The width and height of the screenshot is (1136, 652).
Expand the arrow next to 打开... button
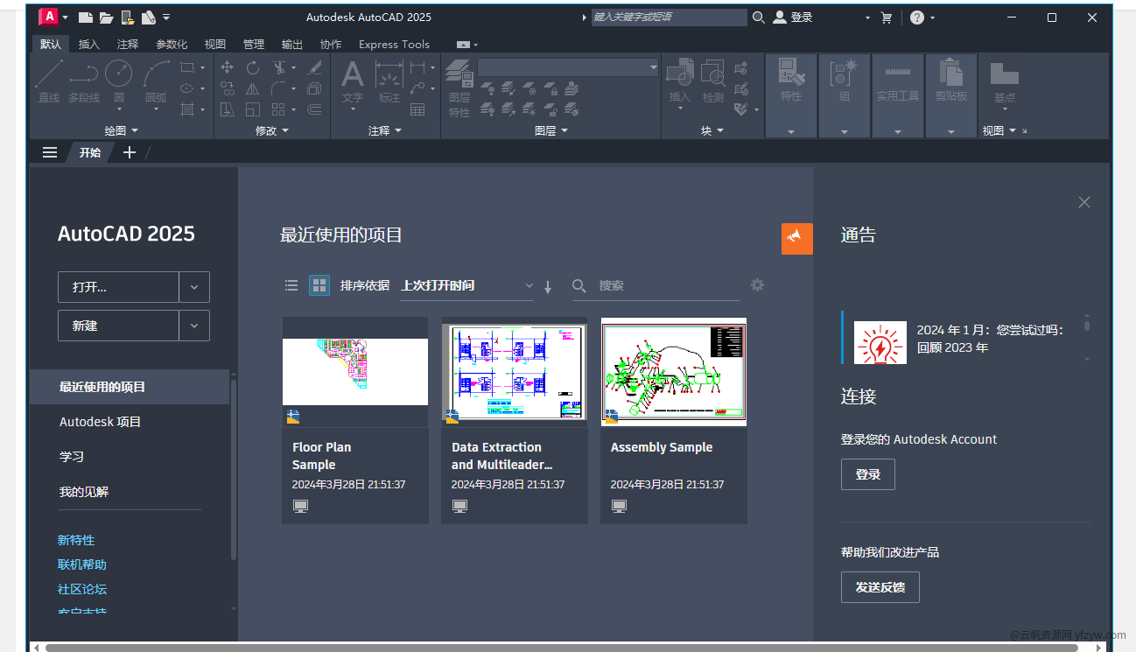[x=194, y=287]
